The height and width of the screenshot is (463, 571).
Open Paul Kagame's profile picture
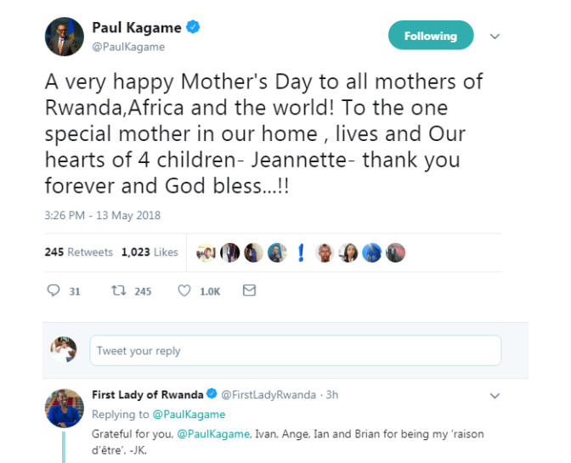click(x=64, y=37)
